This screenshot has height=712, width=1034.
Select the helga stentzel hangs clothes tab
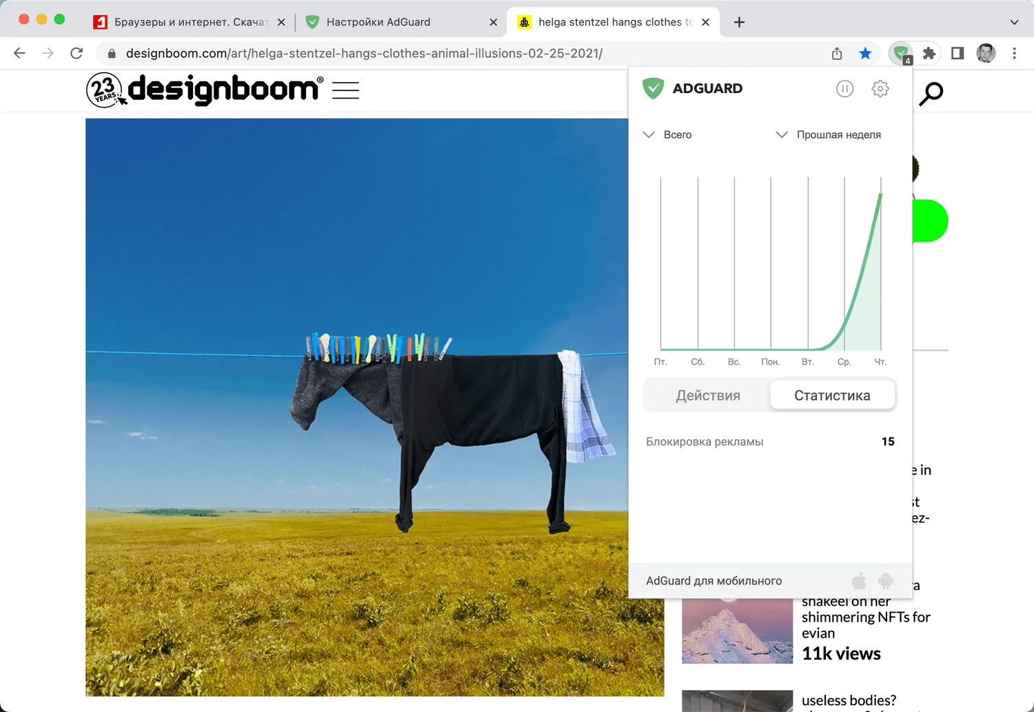[x=614, y=22]
